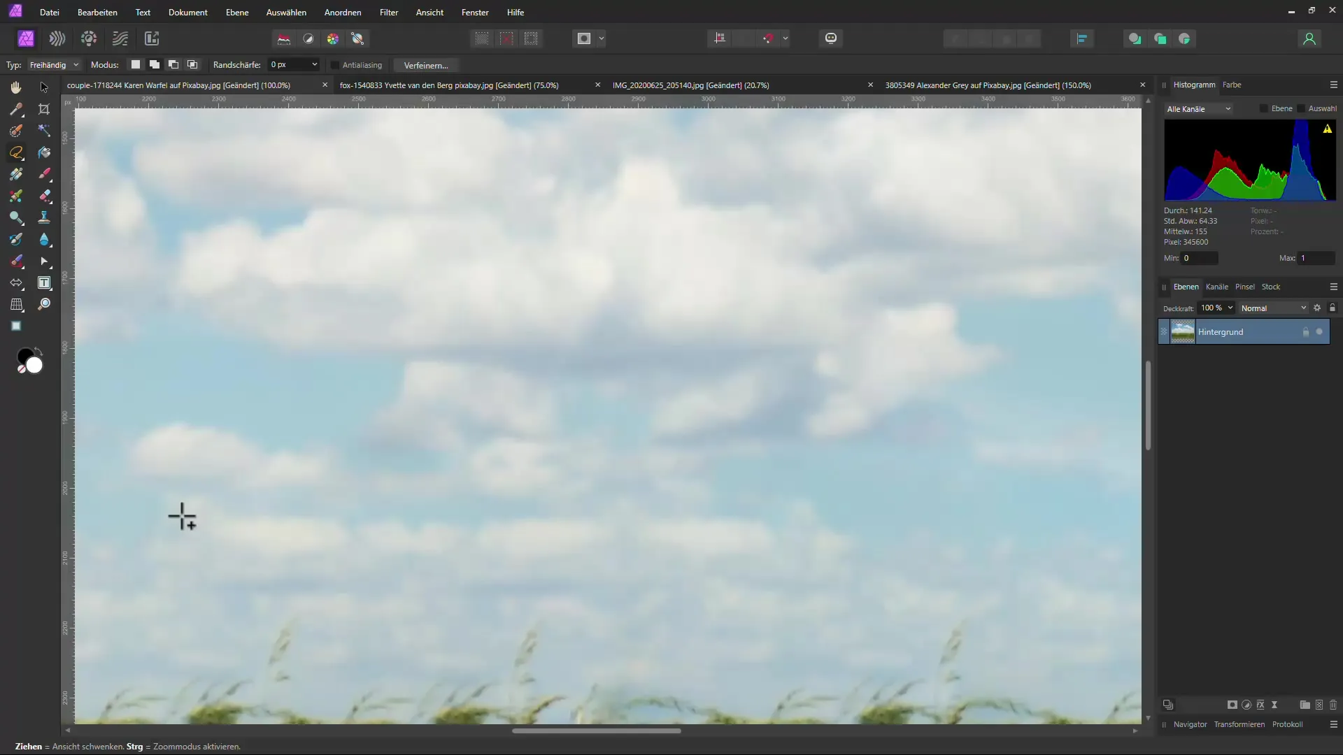Switch to the Kanäle tab
Viewport: 1343px width, 755px height.
pos(1216,287)
